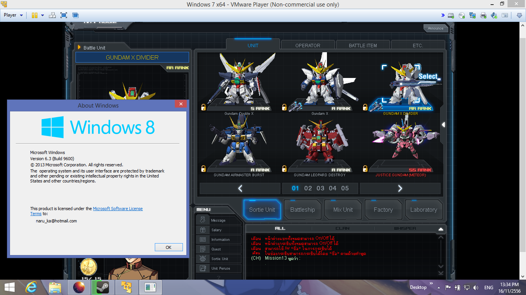The height and width of the screenshot is (295, 526).
Task: Expand the side panel arrow right of unit grid
Action: tap(444, 124)
